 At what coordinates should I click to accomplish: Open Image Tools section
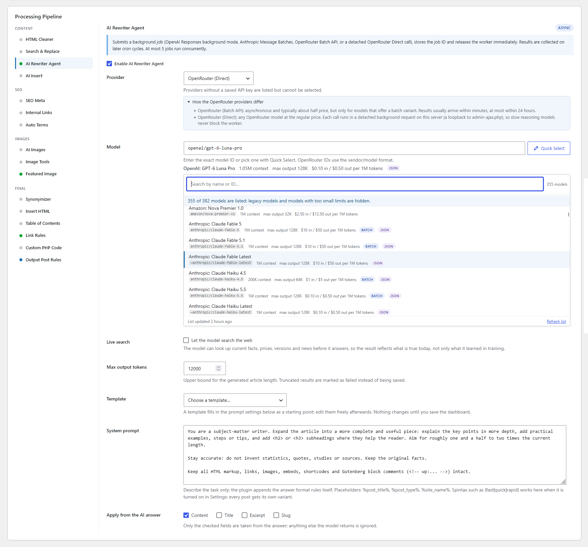click(x=54, y=162)
